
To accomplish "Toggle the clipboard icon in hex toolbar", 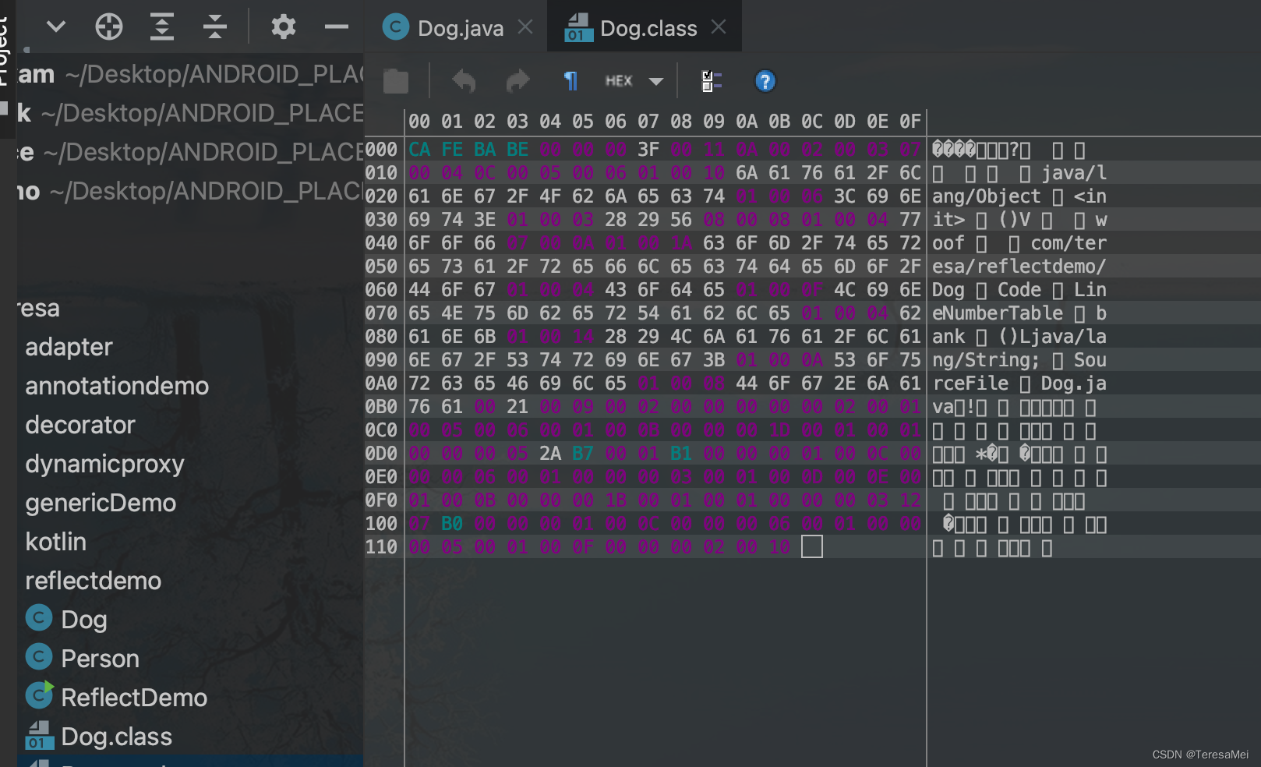I will point(395,80).
